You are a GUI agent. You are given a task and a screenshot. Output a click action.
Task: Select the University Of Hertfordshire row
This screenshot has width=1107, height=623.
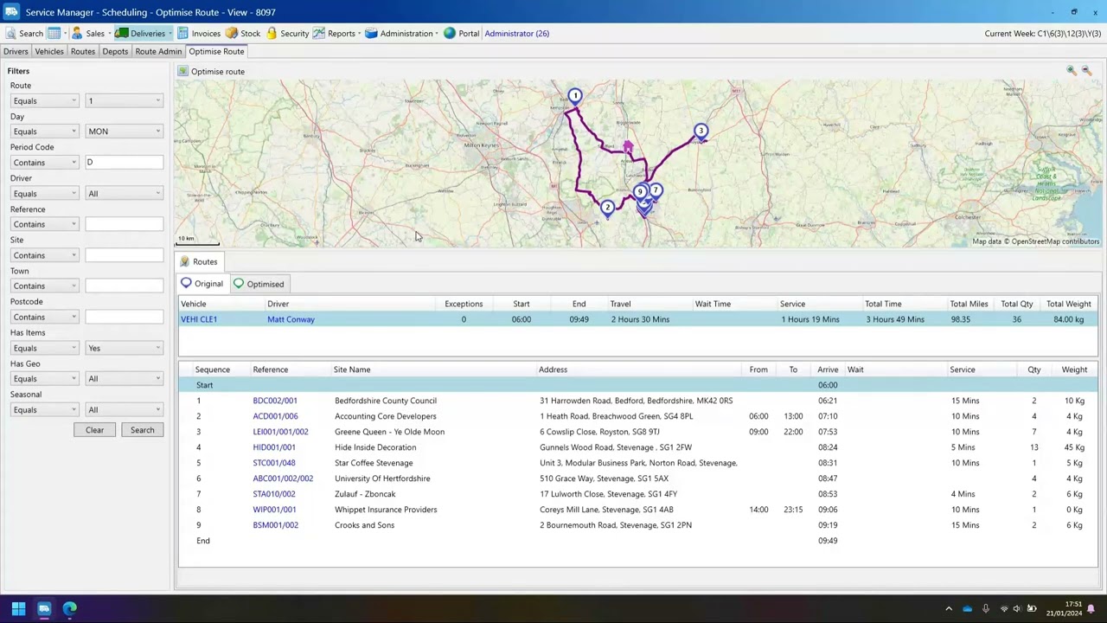(x=638, y=478)
